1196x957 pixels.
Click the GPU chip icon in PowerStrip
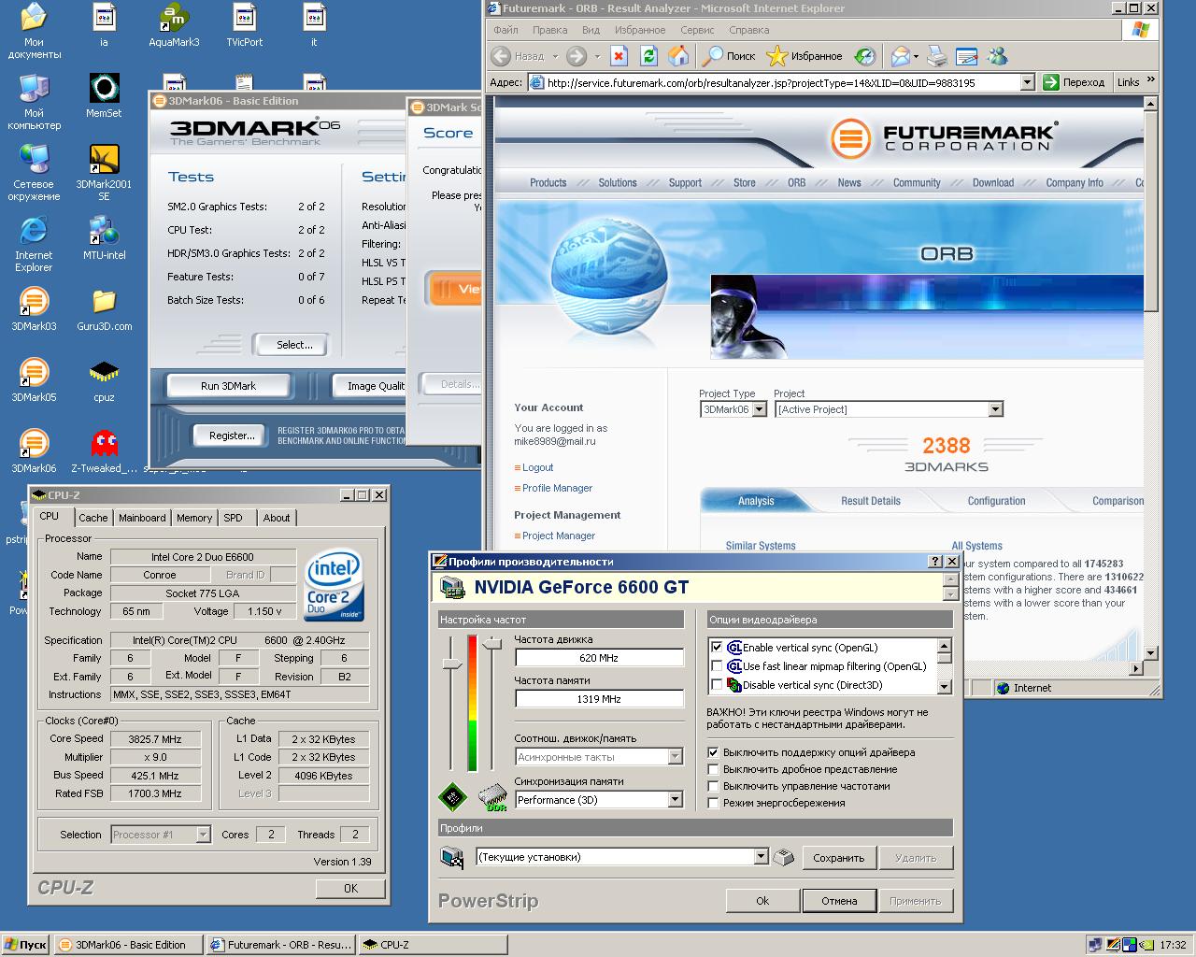pos(453,797)
